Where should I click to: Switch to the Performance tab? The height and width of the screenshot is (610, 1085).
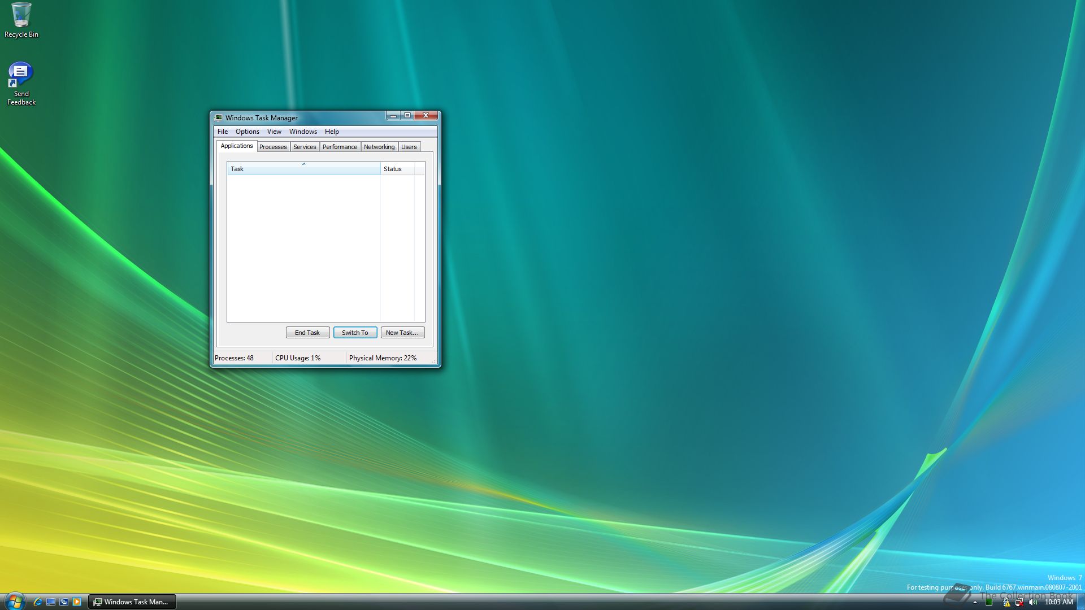340,147
